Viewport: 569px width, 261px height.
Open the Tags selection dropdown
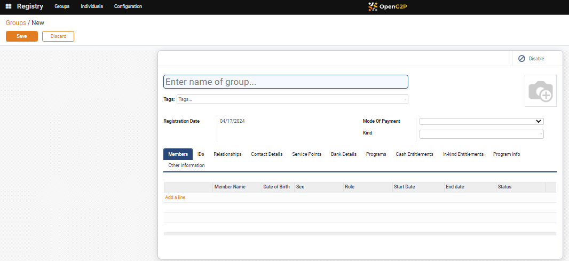292,99
